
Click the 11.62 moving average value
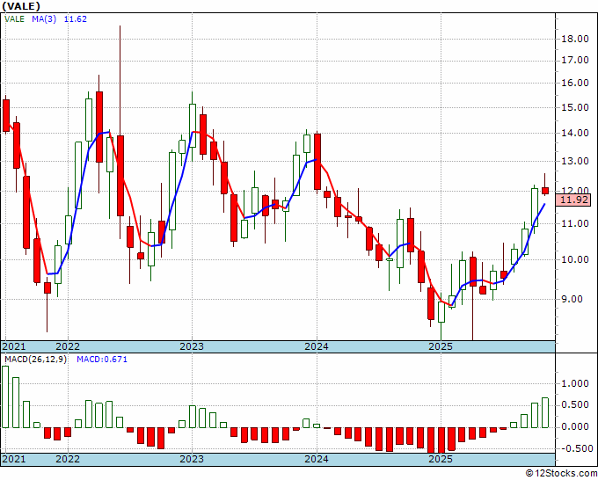tap(75, 19)
